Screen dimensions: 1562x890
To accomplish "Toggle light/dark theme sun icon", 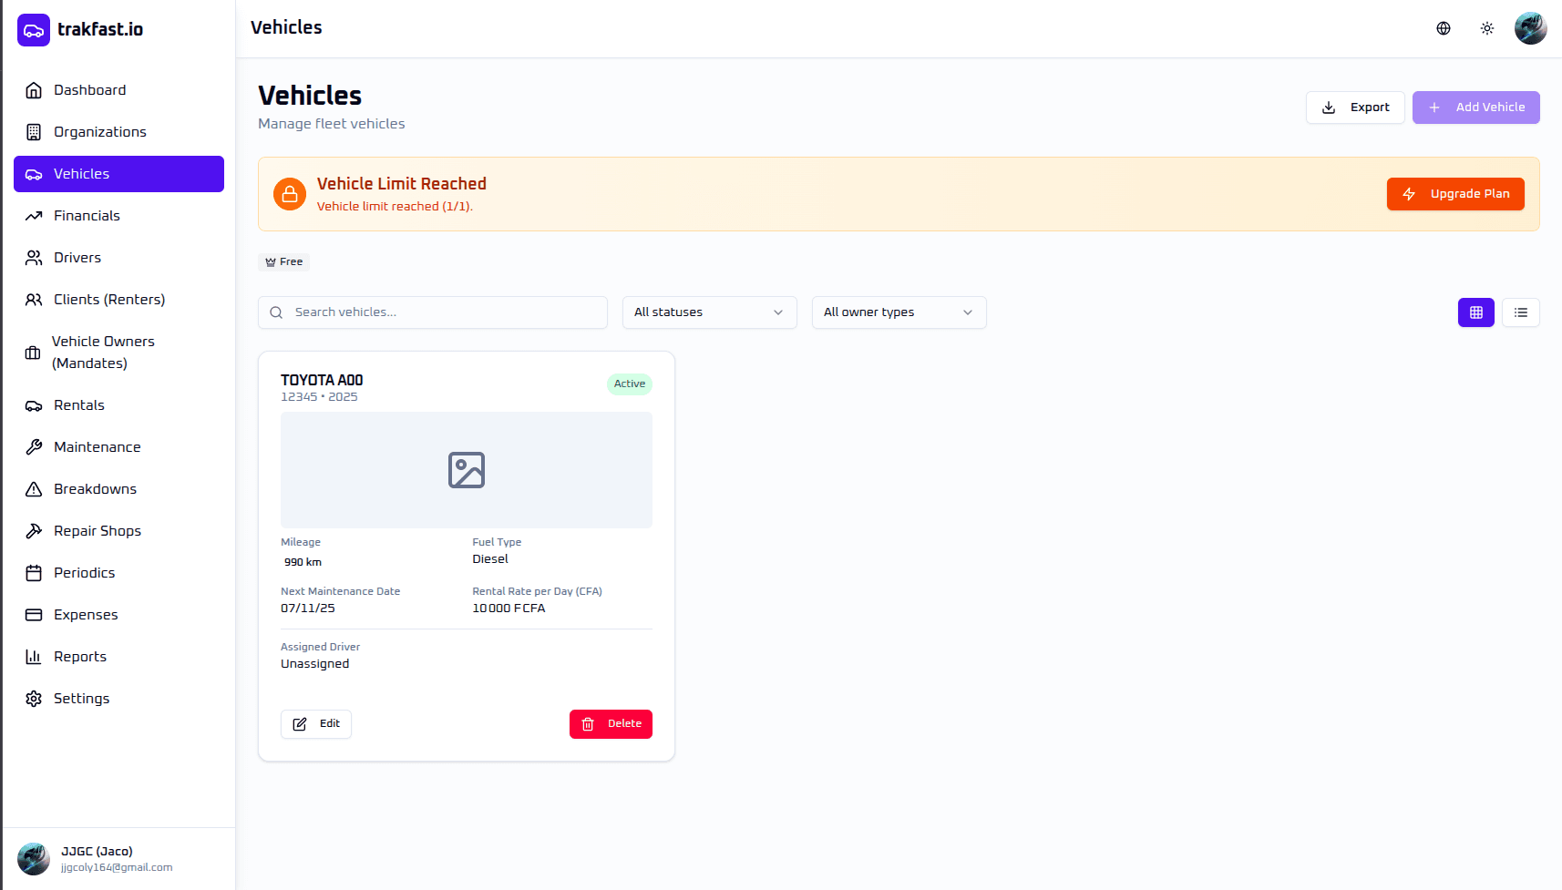I will coord(1487,28).
